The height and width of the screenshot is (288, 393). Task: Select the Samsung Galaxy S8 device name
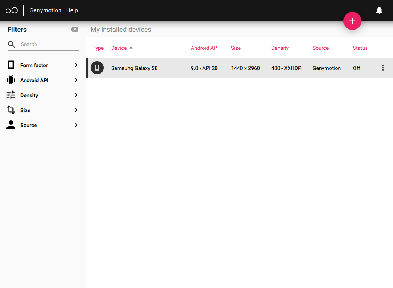point(135,68)
